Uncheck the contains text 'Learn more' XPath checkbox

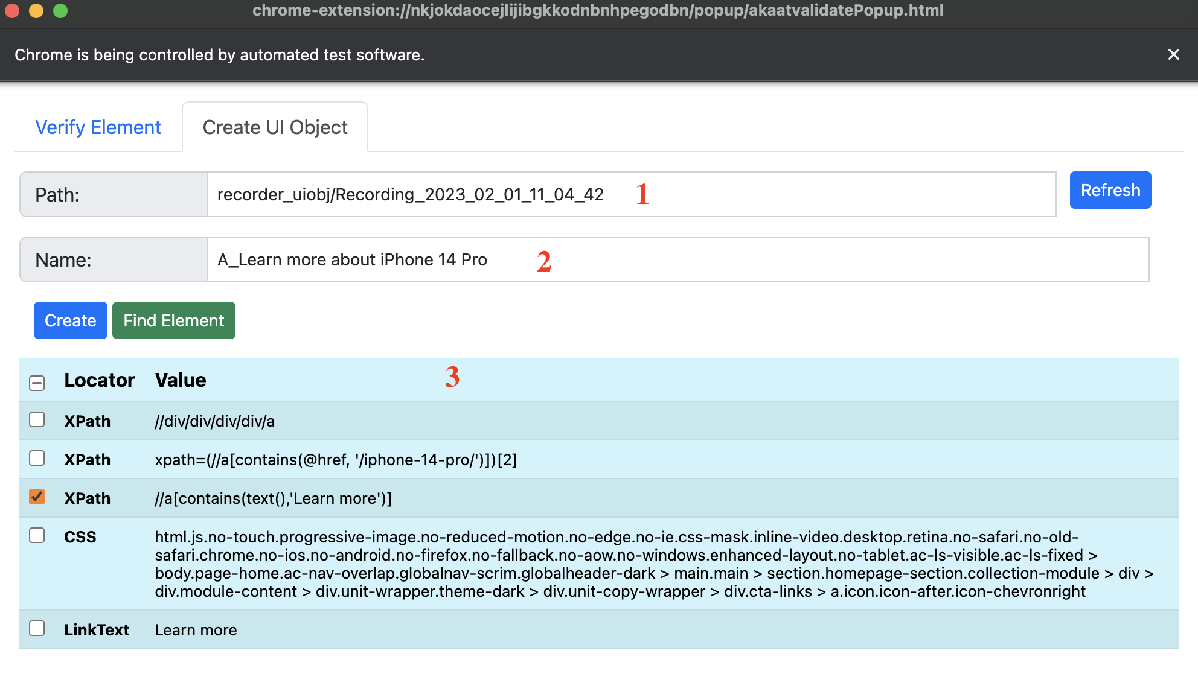click(x=37, y=497)
